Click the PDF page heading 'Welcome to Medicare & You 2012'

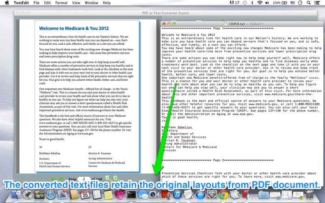[74, 28]
